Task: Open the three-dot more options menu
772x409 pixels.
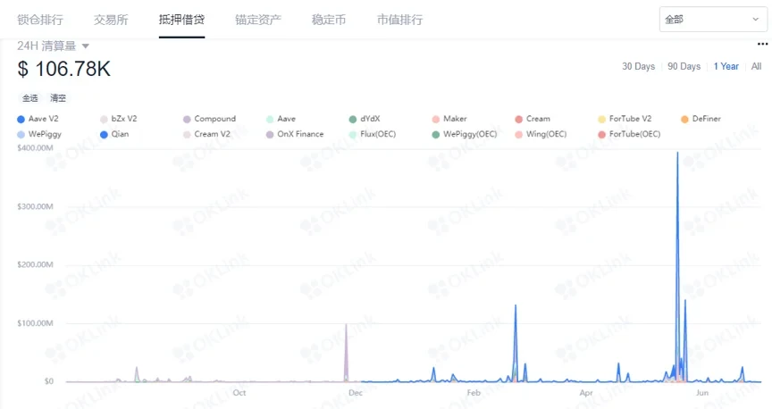Action: [762, 45]
